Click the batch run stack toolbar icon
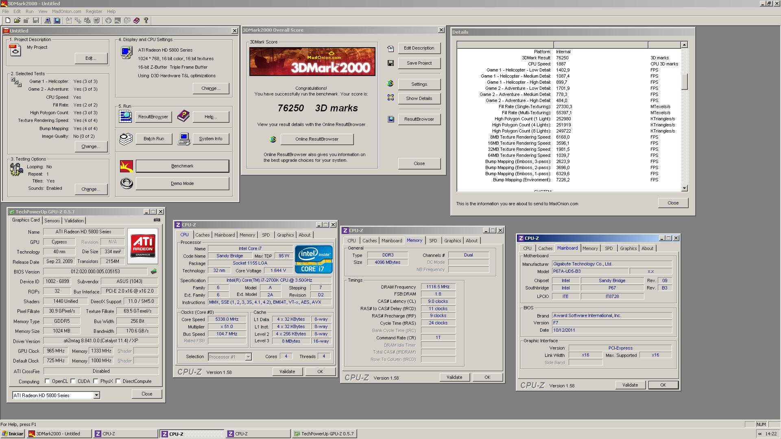 (x=127, y=20)
